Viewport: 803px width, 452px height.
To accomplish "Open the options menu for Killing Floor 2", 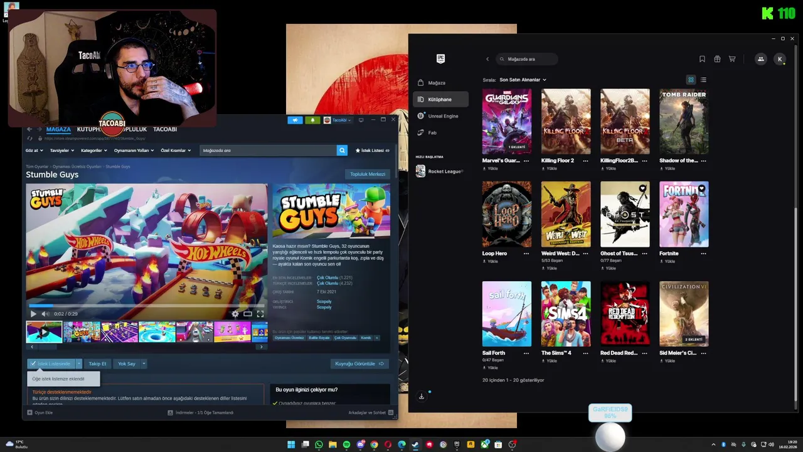I will click(x=585, y=161).
